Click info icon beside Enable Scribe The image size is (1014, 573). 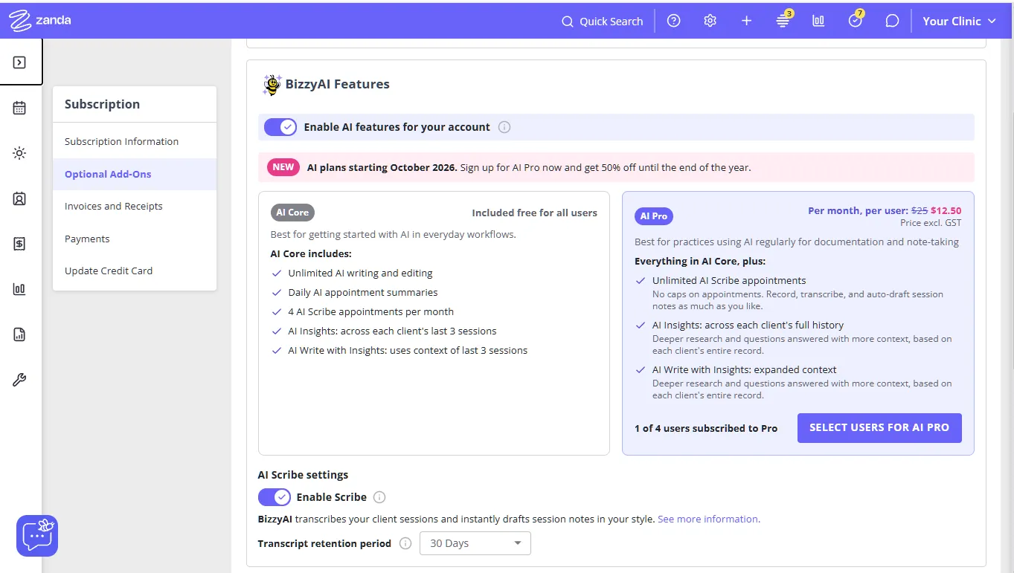point(379,497)
